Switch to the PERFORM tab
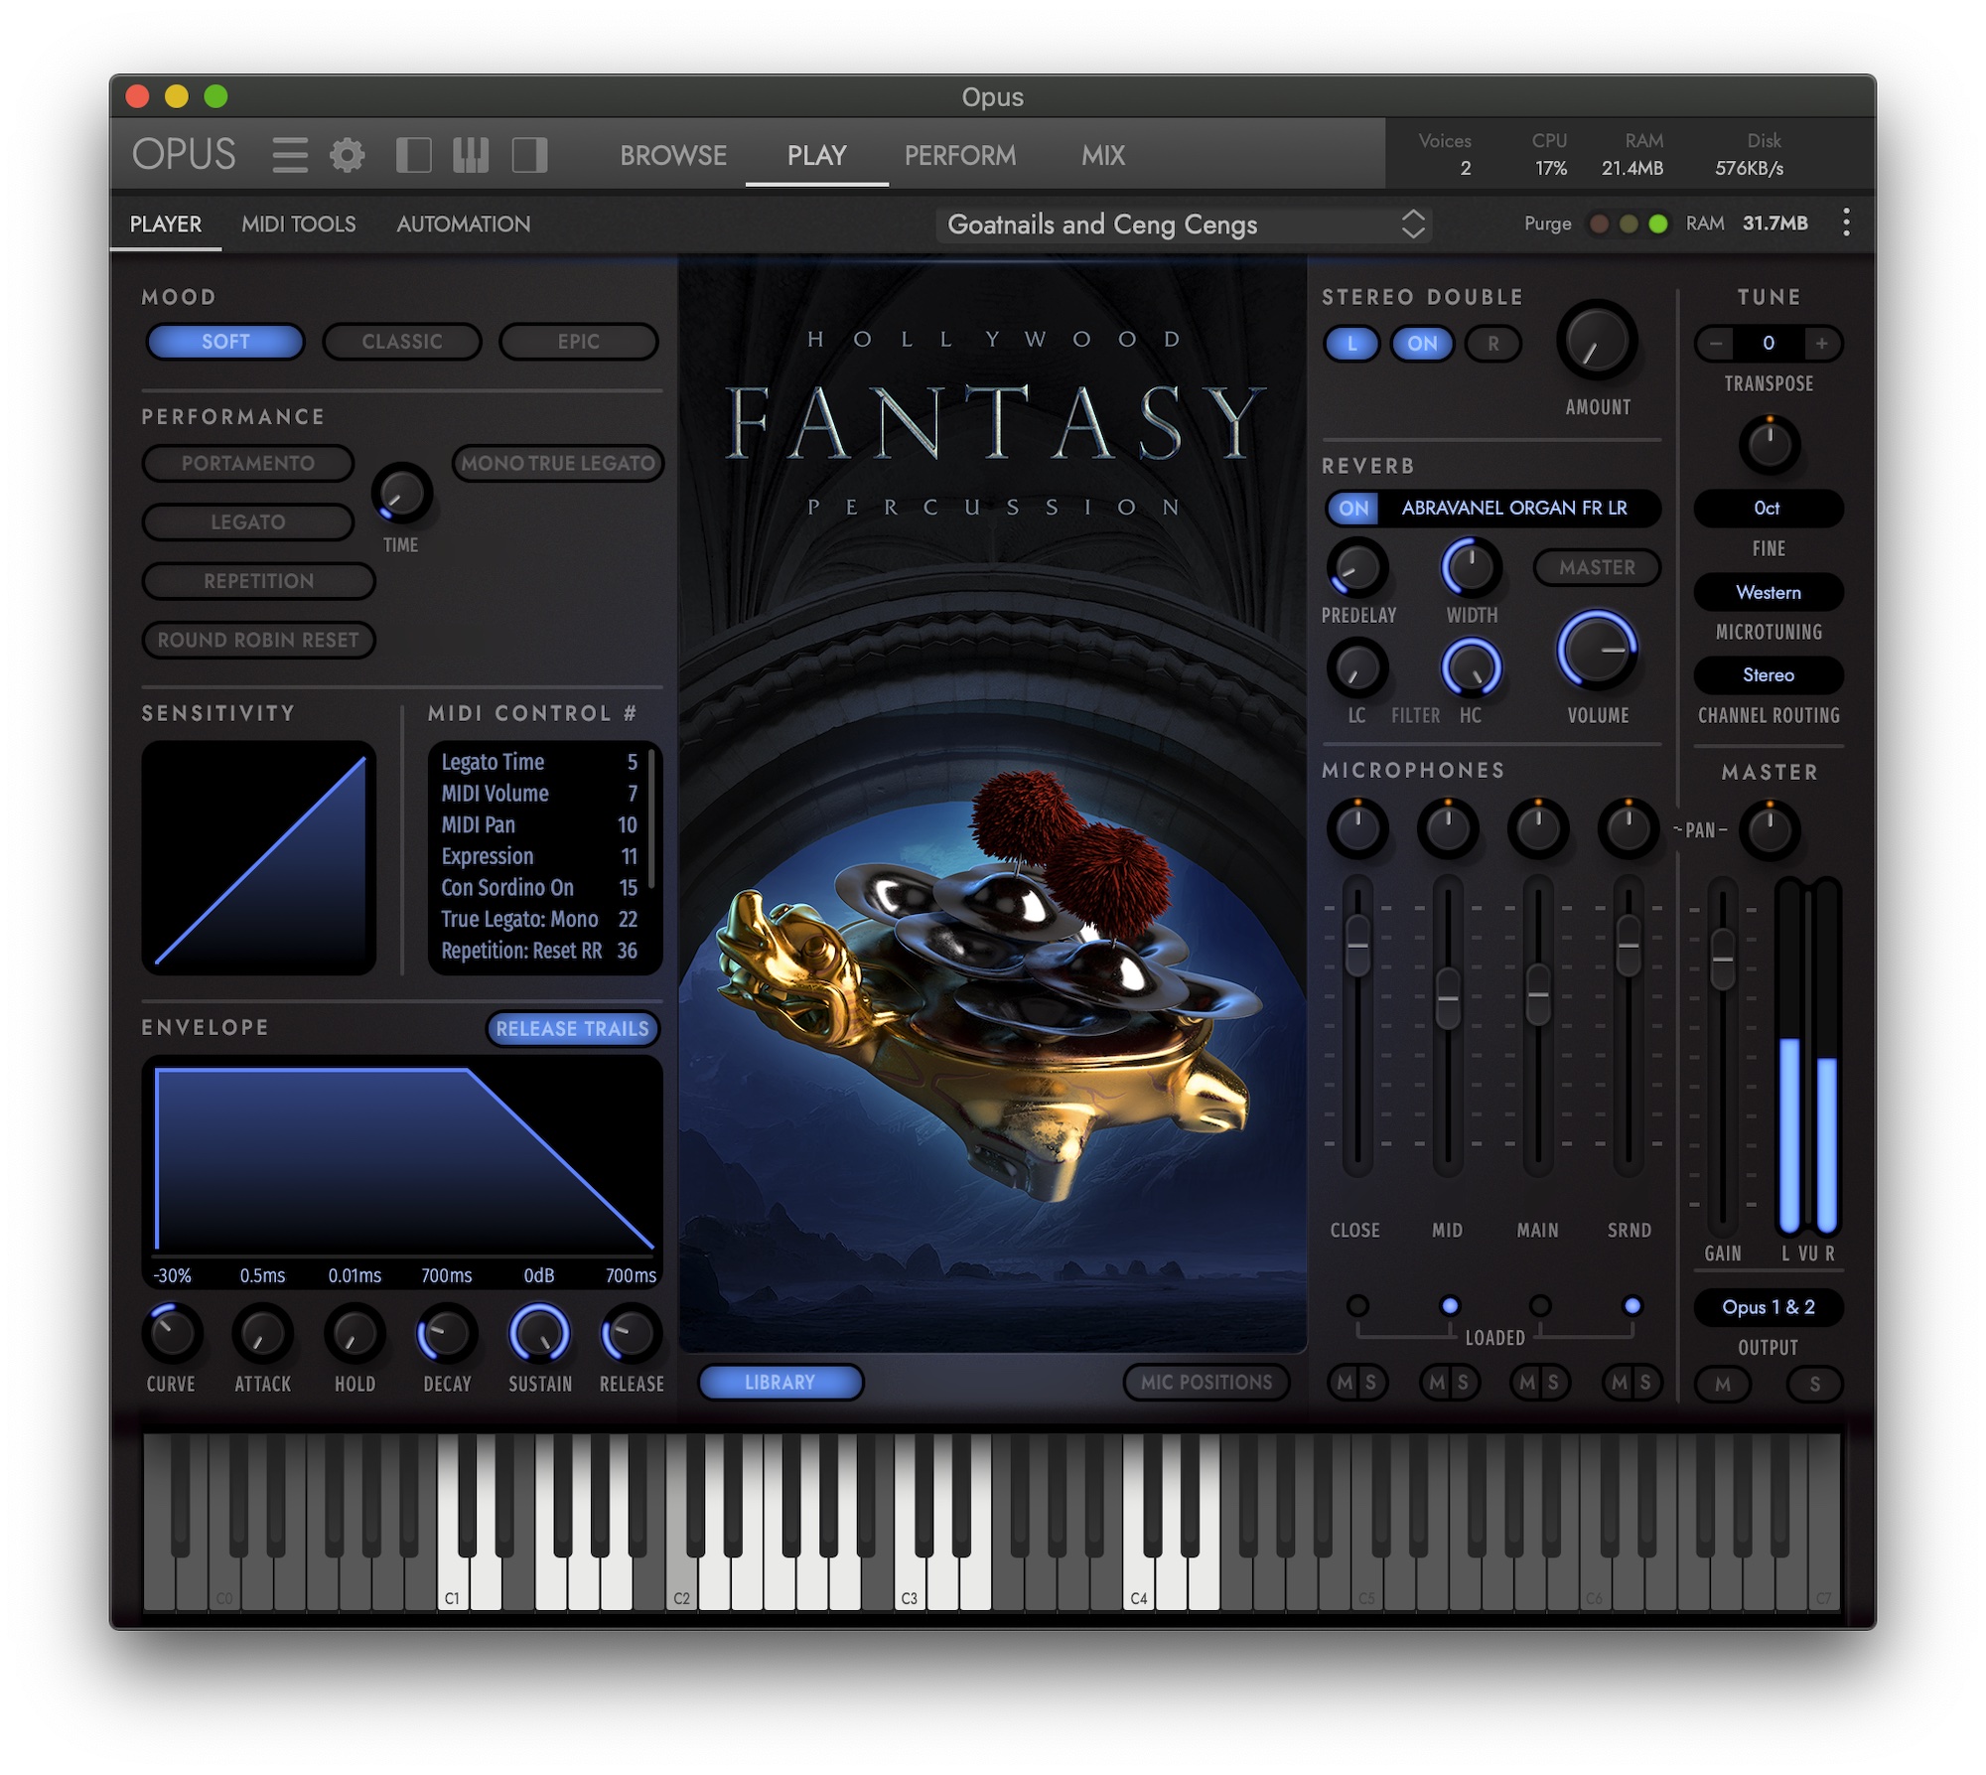 coord(959,155)
